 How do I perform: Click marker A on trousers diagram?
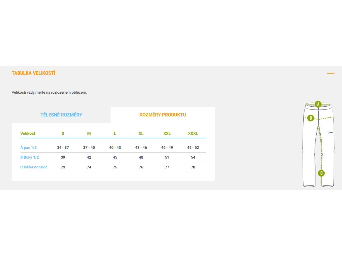[x=318, y=104]
